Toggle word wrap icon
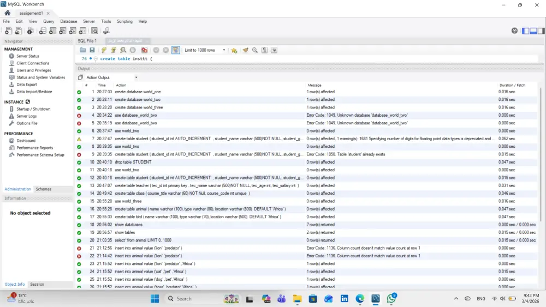546x307 pixels. point(275,50)
